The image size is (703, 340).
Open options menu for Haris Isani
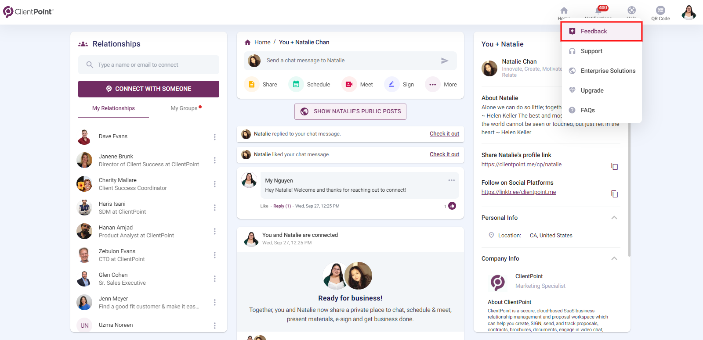215,208
